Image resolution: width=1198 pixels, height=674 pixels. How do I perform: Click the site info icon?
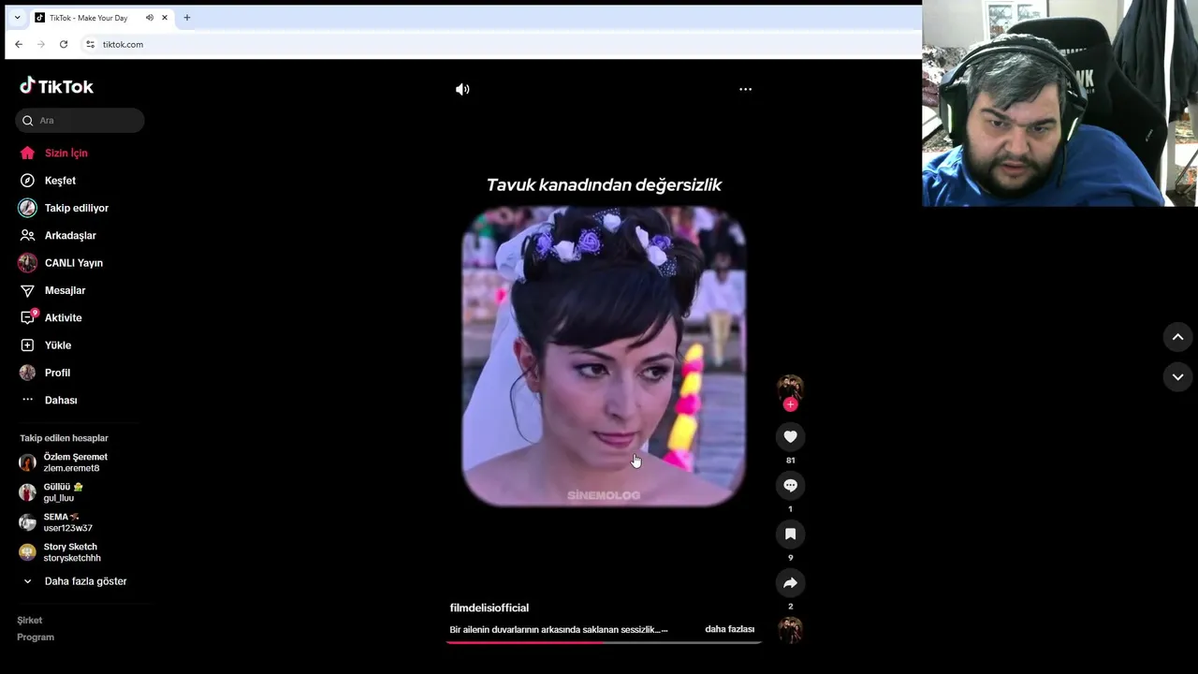pos(90,44)
